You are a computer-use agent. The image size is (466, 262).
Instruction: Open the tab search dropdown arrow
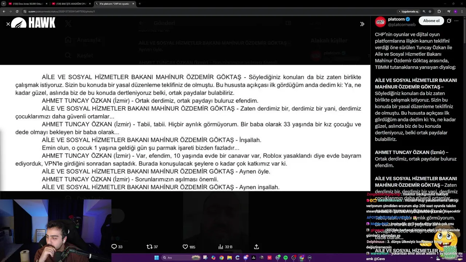(4, 4)
